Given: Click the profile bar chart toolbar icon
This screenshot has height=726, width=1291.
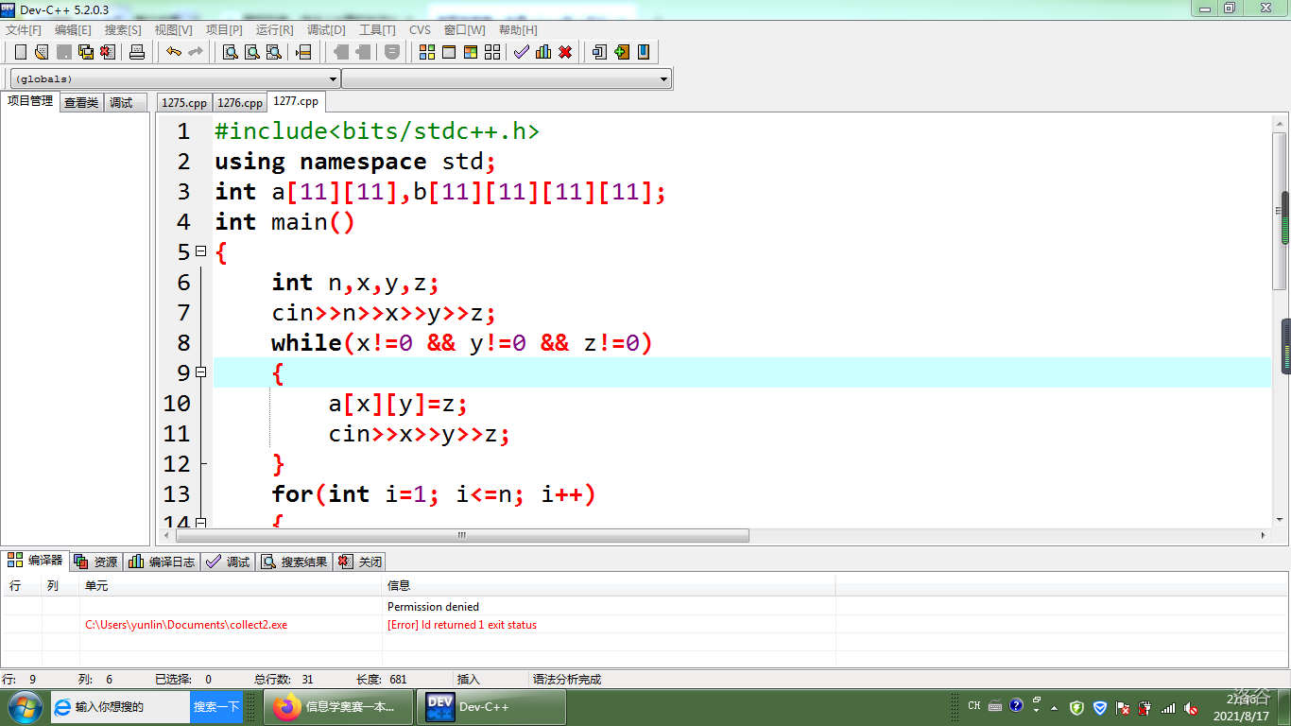Looking at the screenshot, I should [x=542, y=52].
